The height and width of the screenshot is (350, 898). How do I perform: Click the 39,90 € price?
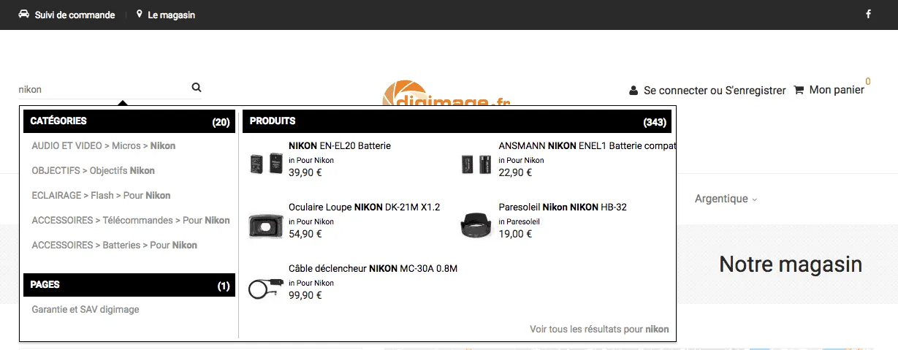point(305,172)
